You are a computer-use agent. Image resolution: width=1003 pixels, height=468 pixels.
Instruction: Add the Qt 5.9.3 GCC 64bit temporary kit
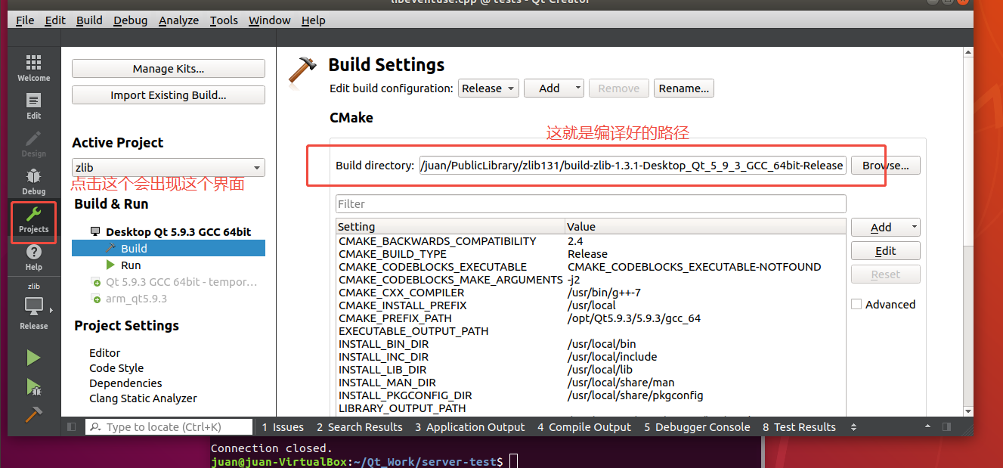tap(174, 282)
